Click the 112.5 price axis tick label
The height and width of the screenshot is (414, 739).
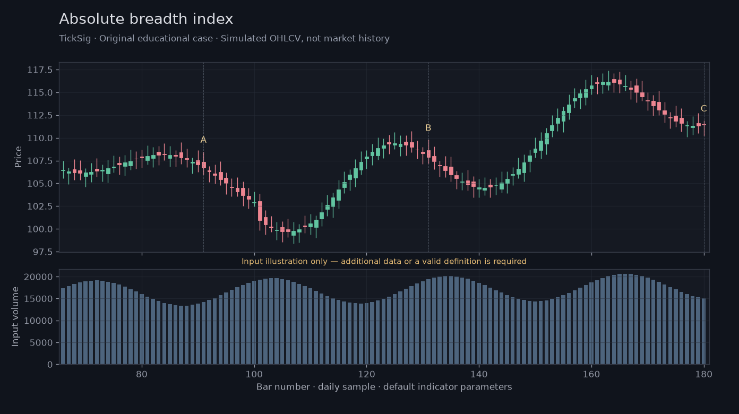tap(40, 116)
